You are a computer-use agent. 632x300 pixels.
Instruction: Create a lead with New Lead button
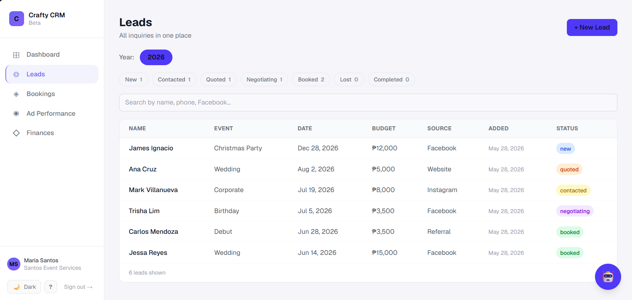592,27
